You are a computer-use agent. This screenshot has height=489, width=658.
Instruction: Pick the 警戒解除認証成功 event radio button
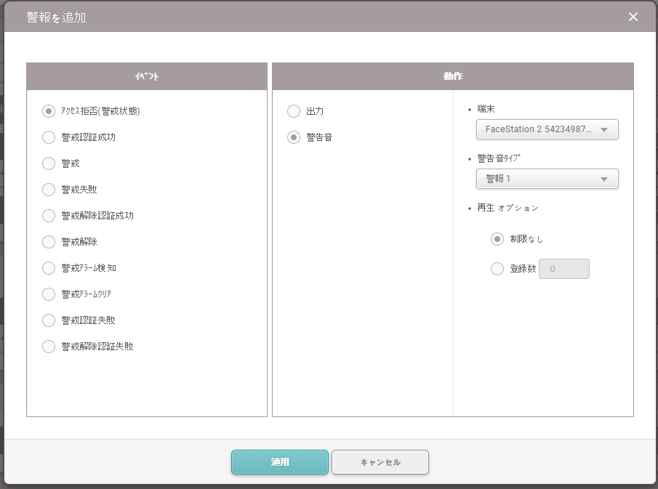[49, 216]
